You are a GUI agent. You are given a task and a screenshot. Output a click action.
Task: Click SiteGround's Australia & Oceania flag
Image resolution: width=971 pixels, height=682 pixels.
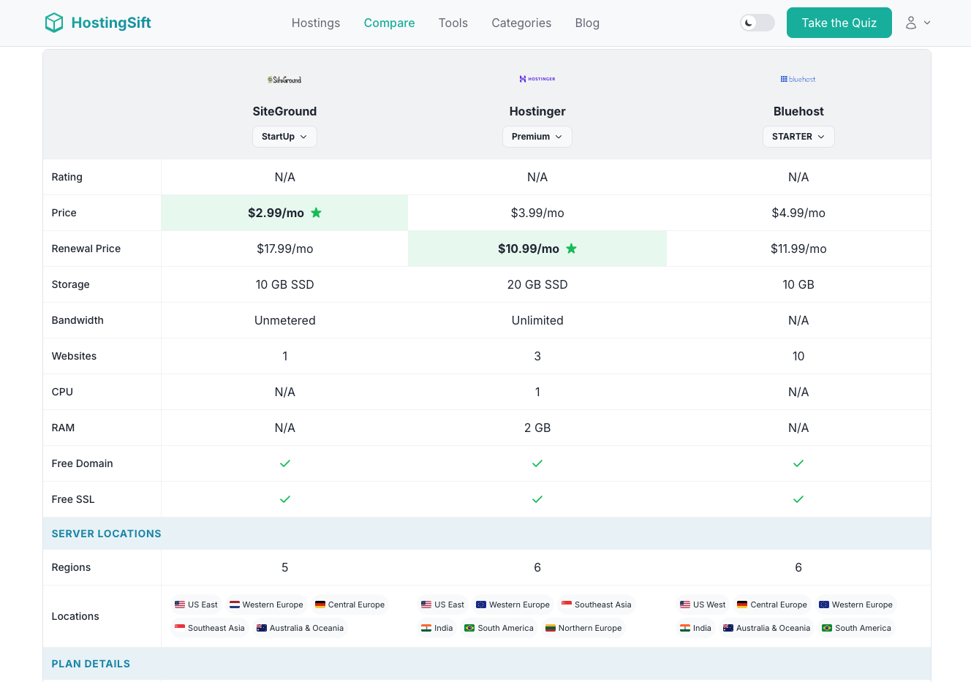point(262,628)
